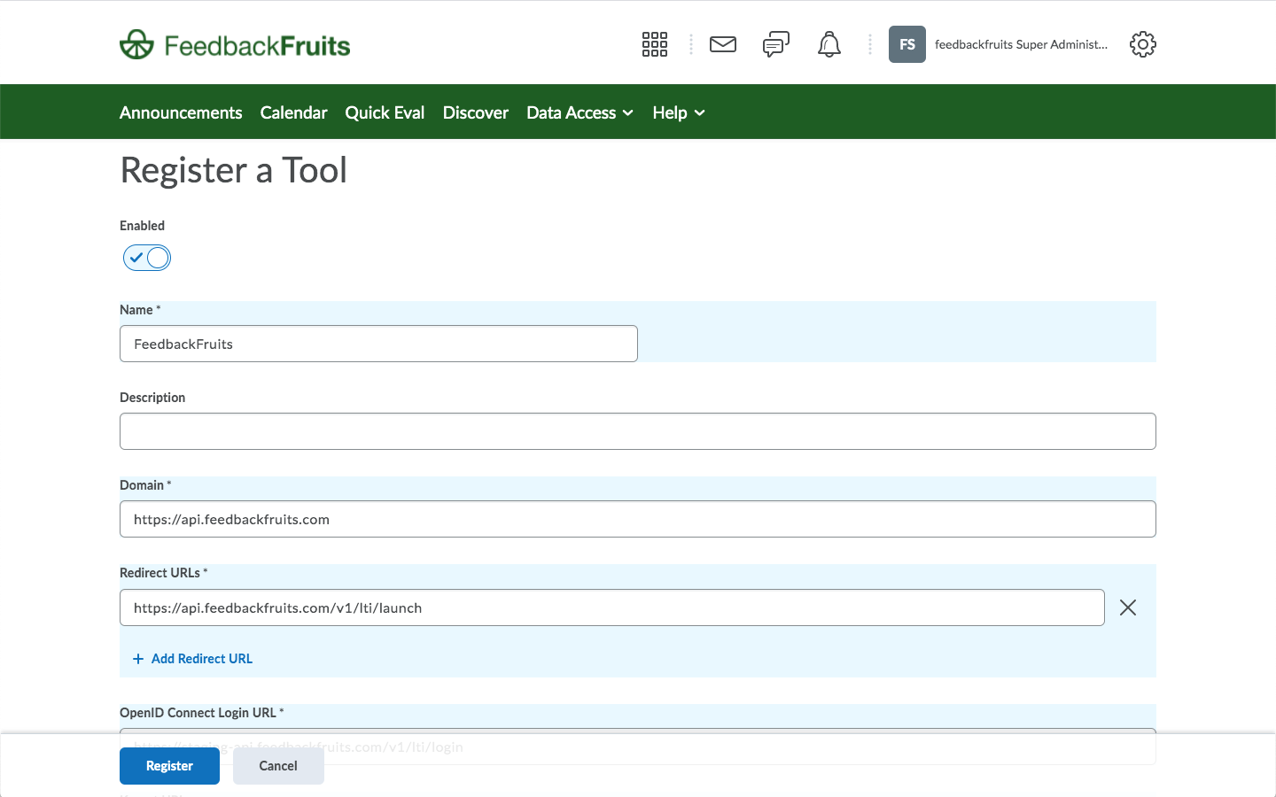This screenshot has height=797, width=1276.
Task: Click into the Description field
Action: point(638,431)
